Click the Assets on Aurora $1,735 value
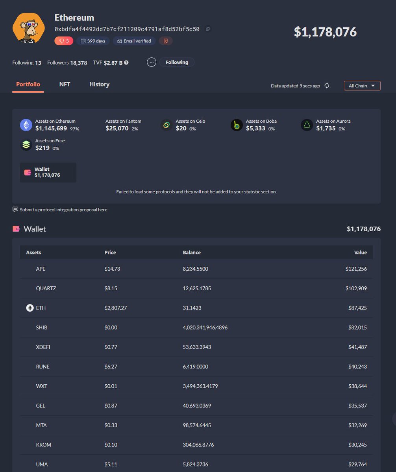 click(x=326, y=128)
